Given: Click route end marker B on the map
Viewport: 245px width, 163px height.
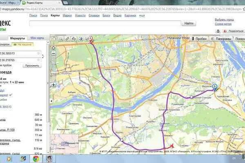Looking at the screenshot, I should [x=215, y=87].
